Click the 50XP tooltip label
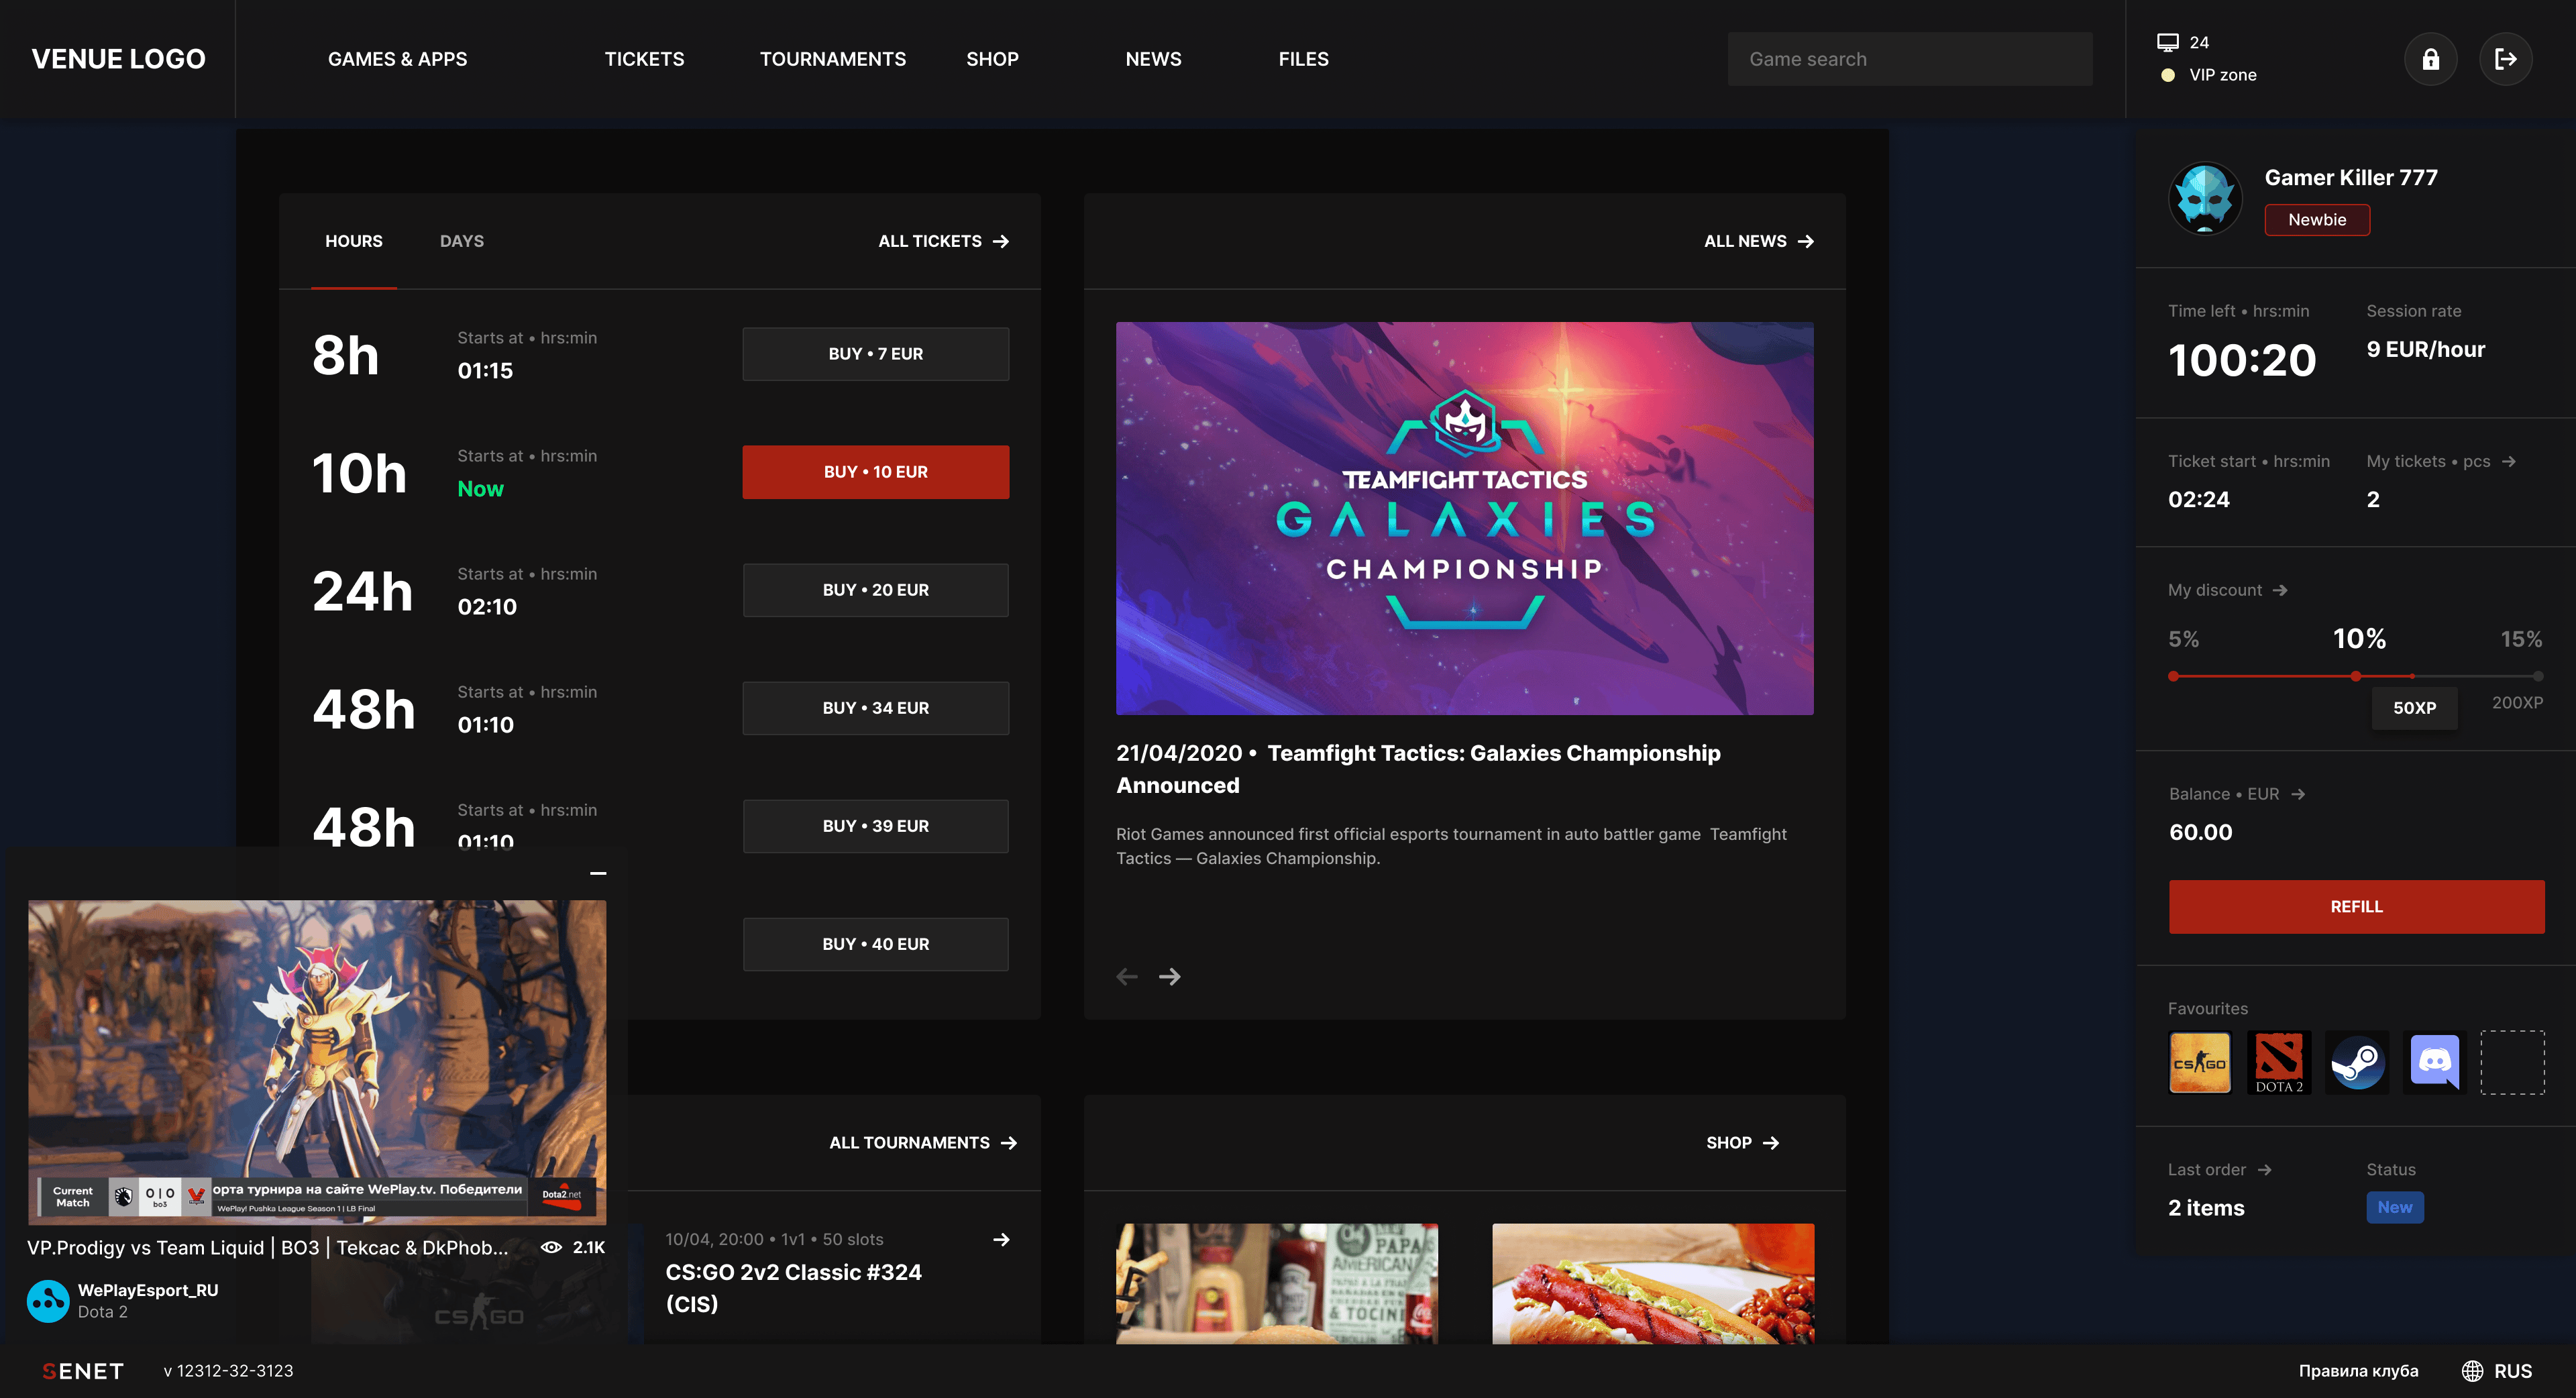The height and width of the screenshot is (1398, 2576). [2414, 708]
